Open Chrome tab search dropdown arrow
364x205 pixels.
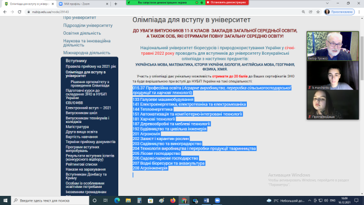327,3
